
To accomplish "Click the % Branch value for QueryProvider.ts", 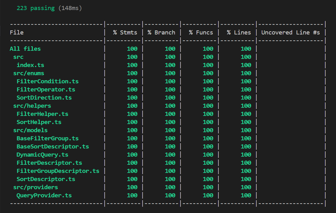I will [x=170, y=195].
